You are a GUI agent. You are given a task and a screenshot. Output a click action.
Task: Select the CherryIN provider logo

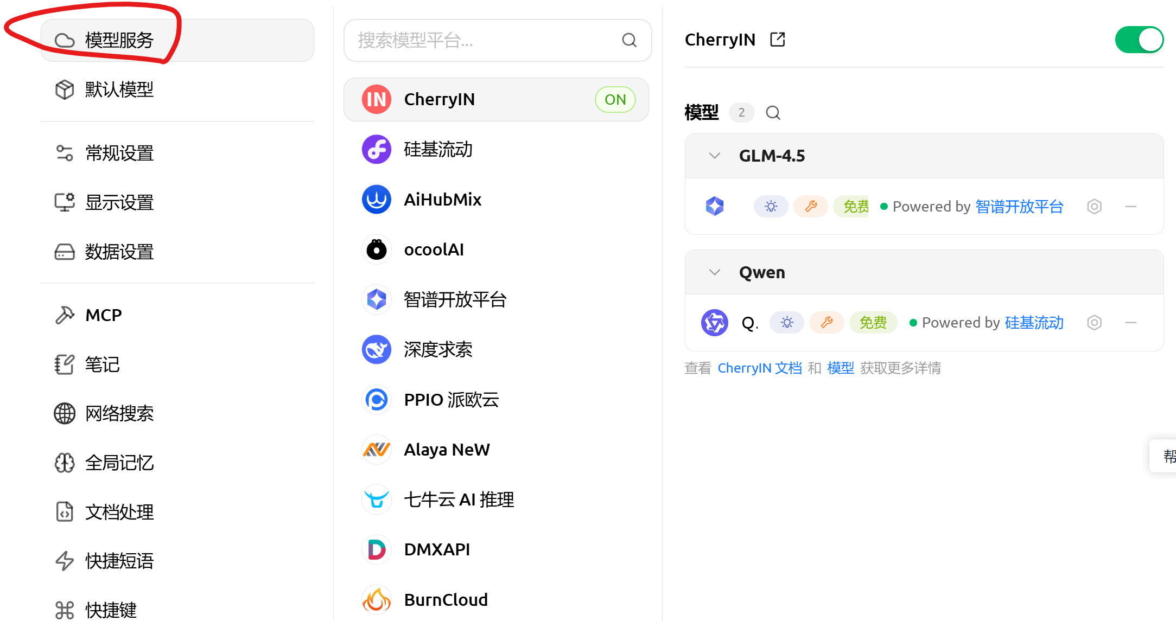tap(377, 99)
